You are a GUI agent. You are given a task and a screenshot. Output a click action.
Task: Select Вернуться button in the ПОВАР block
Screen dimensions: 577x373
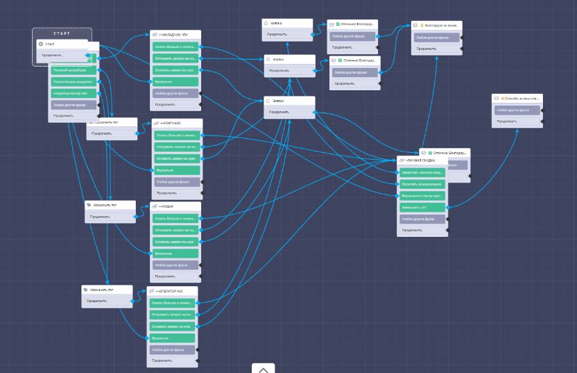176,254
